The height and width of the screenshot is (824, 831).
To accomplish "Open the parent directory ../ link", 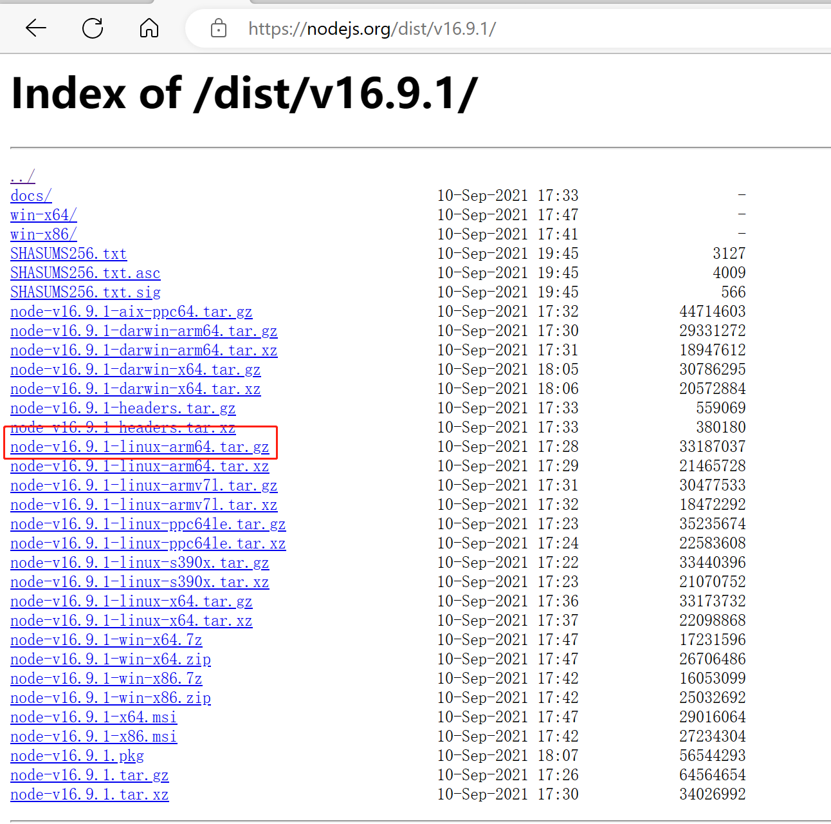I will (x=23, y=176).
